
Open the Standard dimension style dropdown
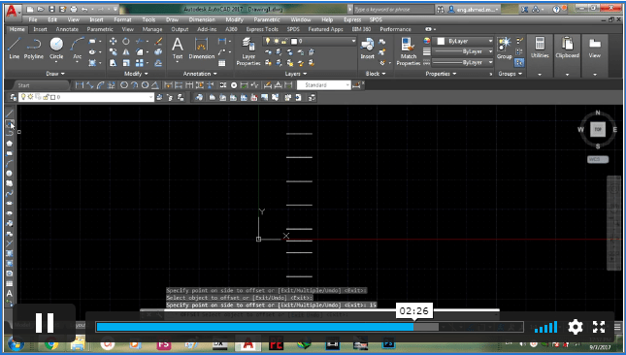[x=324, y=85]
